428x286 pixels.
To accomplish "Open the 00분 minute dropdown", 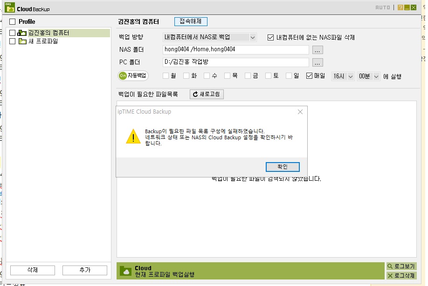I will tap(368, 76).
